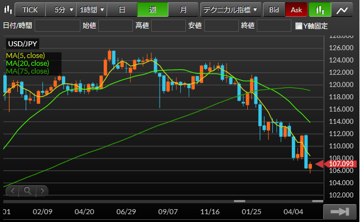Open the 5分 timeframe dropdown
The height and width of the screenshot is (222, 360).
click(x=61, y=9)
